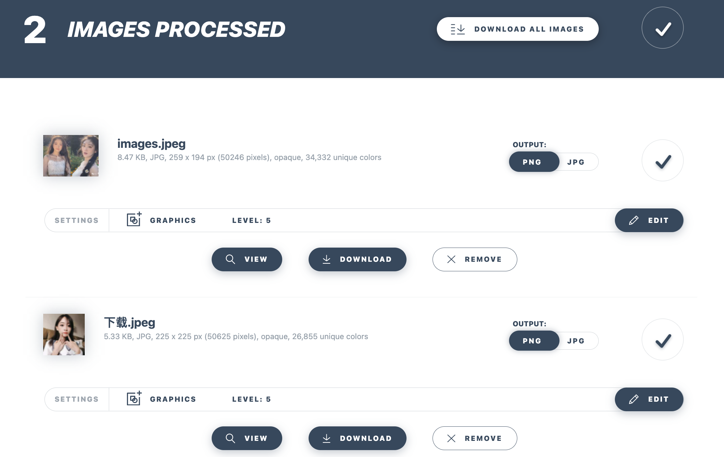This screenshot has width=724, height=457.
Task: Click checkmark circle for 下载.jpeg
Action: click(662, 340)
